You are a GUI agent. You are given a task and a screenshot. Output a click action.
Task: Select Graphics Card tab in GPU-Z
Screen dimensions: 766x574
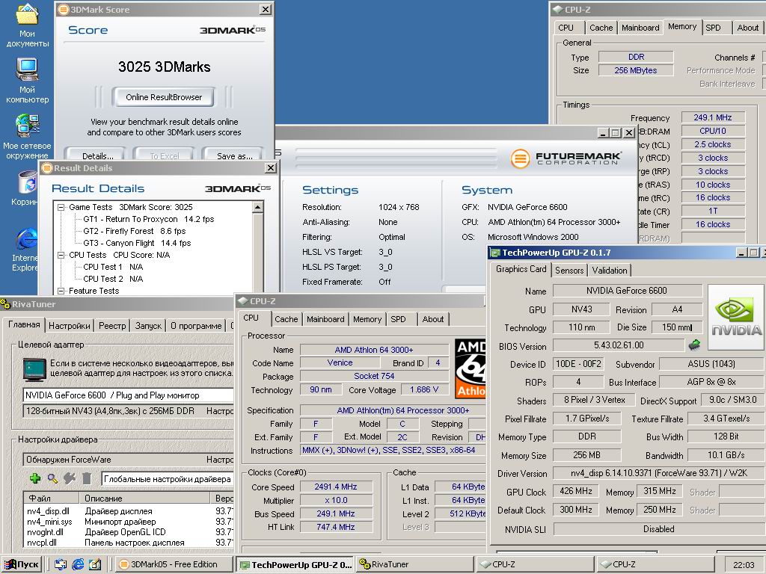521,269
